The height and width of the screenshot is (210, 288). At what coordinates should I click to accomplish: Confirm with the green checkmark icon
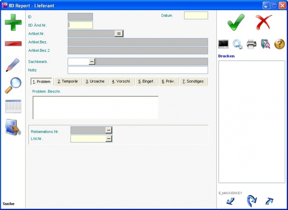pos(236,22)
